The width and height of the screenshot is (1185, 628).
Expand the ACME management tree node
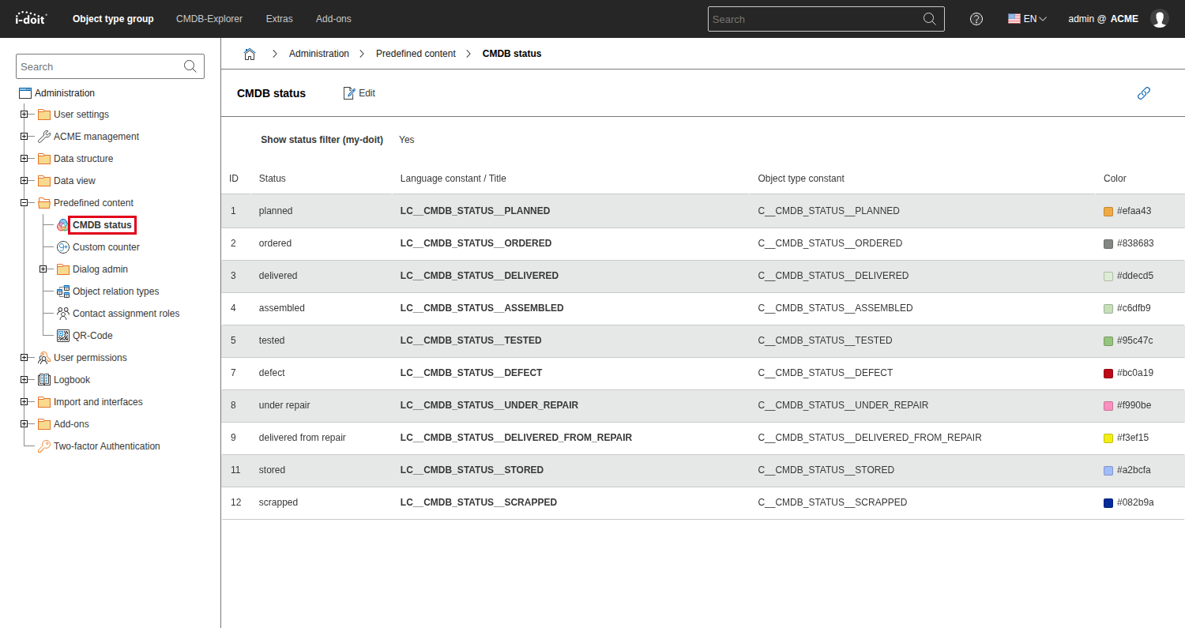24,137
